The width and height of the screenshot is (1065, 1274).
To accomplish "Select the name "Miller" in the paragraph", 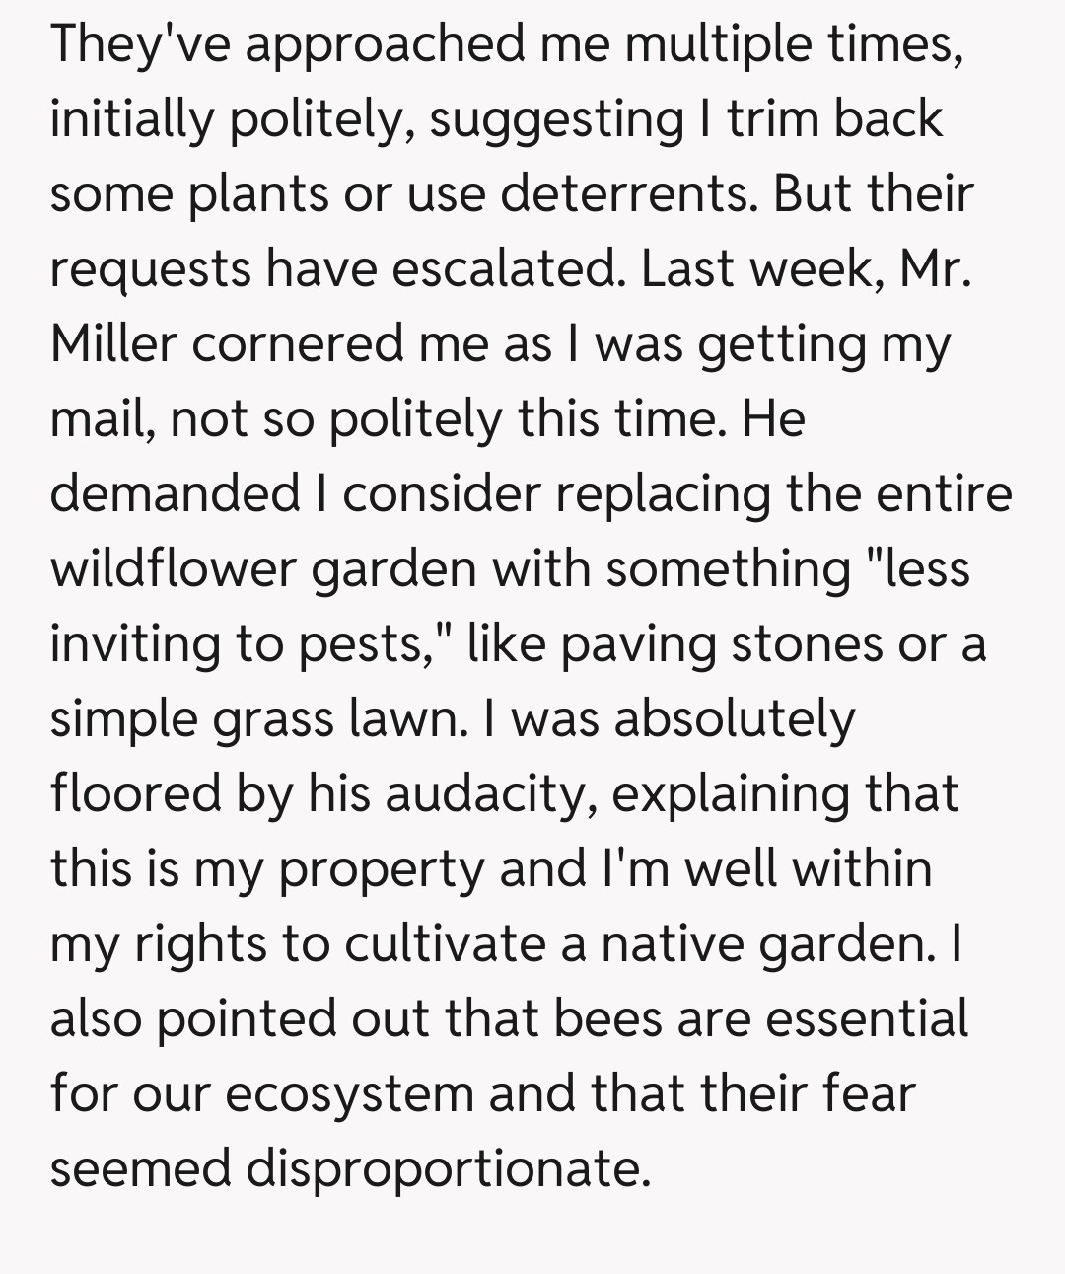I will click(113, 343).
